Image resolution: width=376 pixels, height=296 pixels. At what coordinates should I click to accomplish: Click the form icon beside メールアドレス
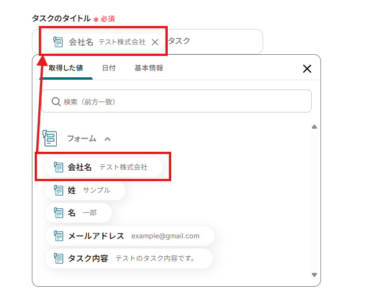tap(58, 236)
